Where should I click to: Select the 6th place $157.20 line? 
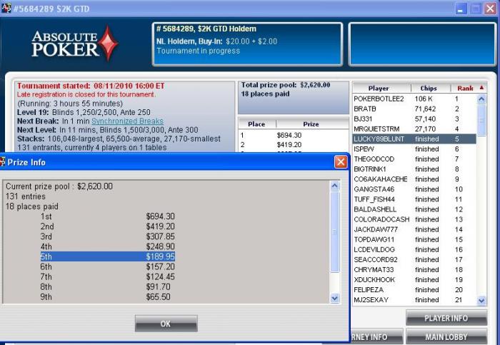pyautogui.click(x=107, y=266)
